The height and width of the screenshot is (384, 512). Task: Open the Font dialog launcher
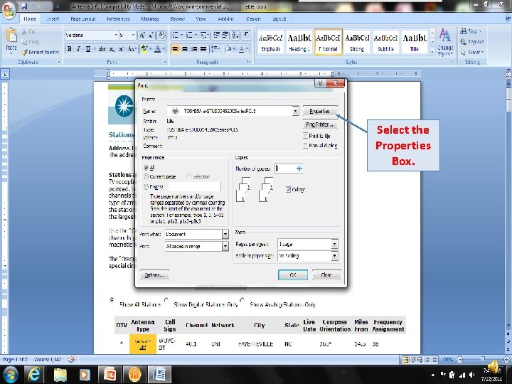(164, 61)
